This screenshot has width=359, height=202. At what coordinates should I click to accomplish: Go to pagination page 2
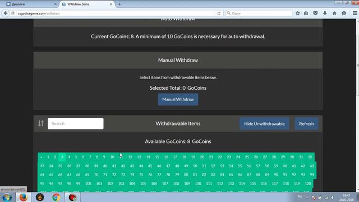tap(55, 157)
